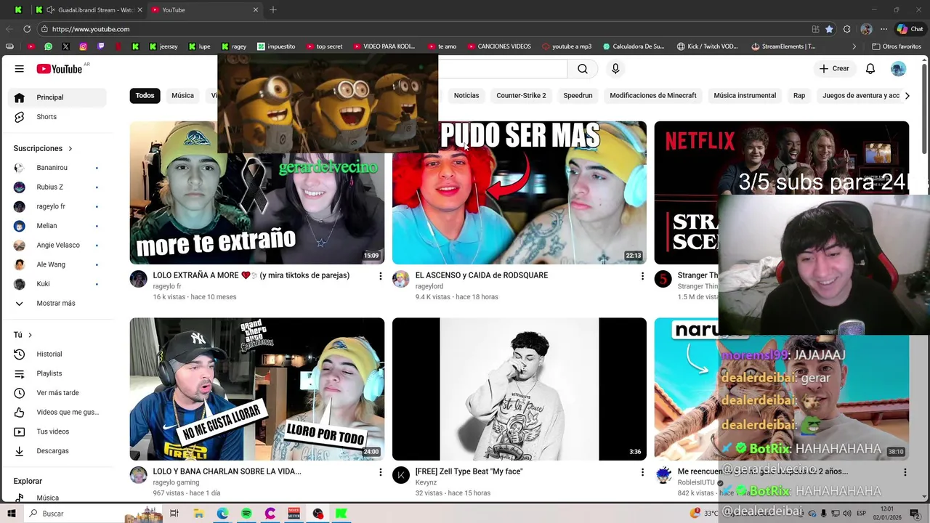Click the favorites star in the address bar
This screenshot has width=930, height=523.
point(829,29)
